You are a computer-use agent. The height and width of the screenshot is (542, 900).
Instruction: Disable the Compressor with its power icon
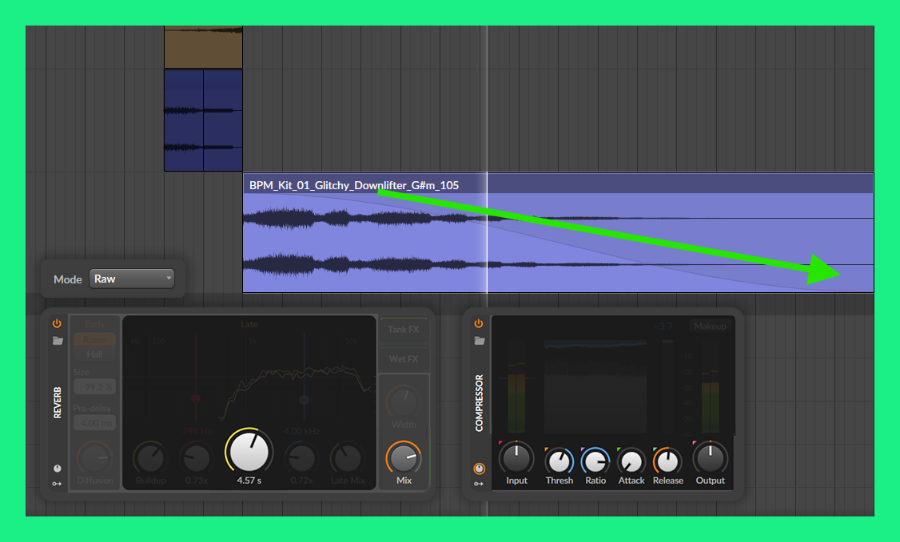(479, 323)
